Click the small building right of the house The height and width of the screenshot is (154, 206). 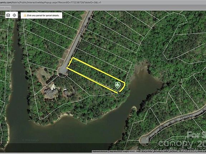pyautogui.click(x=66, y=92)
